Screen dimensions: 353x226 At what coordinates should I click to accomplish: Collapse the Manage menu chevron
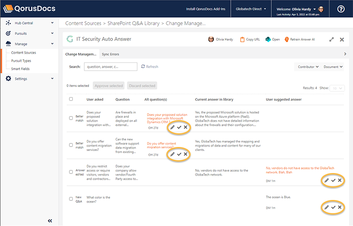[x=52, y=44]
